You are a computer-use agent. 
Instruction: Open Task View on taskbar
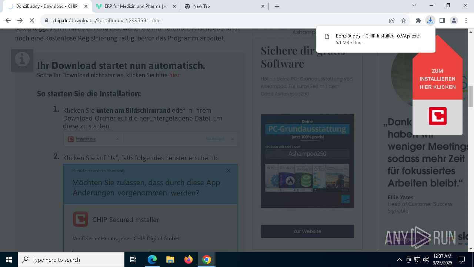point(133,260)
